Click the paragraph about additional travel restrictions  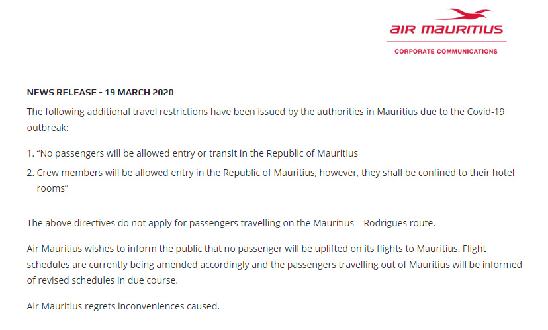pyautogui.click(x=265, y=120)
